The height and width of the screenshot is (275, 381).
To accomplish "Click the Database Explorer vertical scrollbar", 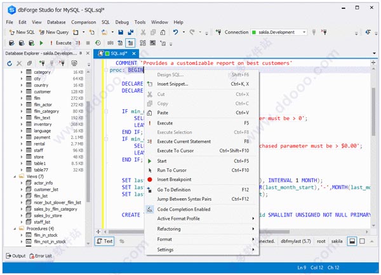I will tap(88, 152).
